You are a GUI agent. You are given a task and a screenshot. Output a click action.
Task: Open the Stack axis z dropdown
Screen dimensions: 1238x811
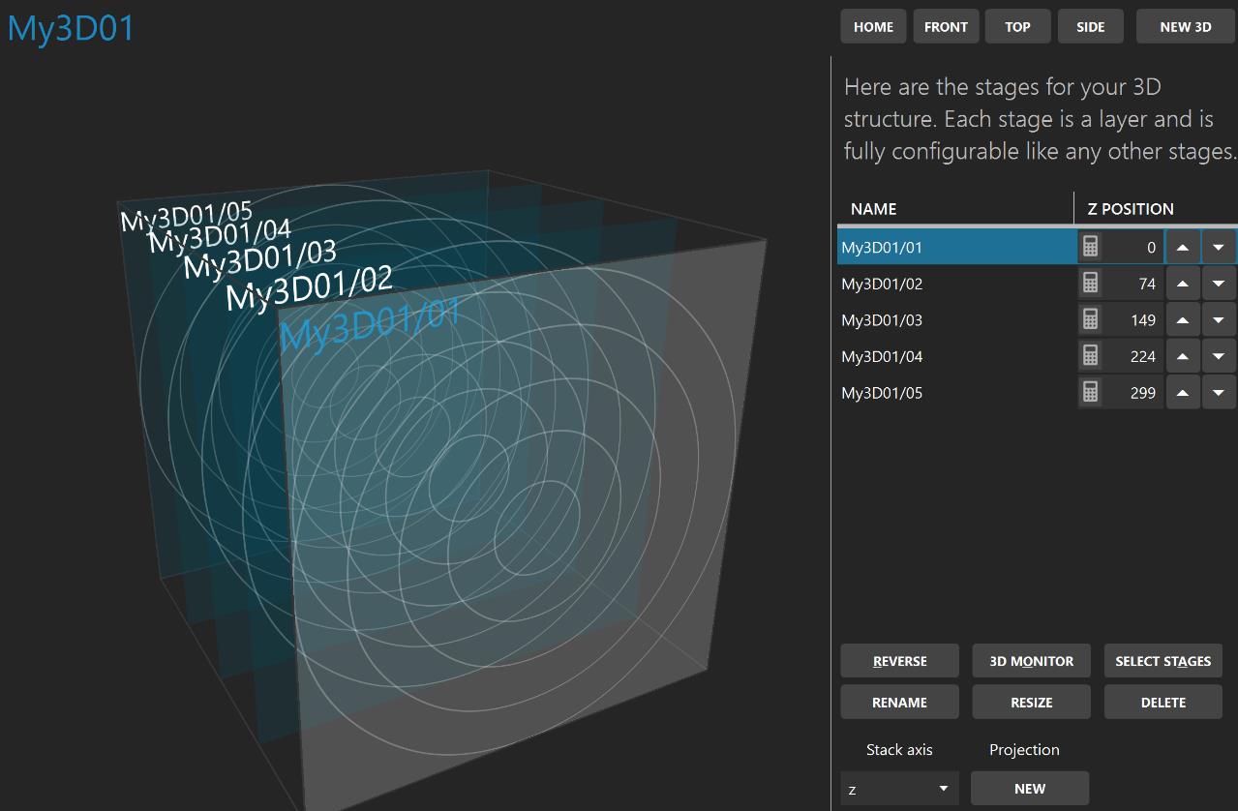pos(899,789)
